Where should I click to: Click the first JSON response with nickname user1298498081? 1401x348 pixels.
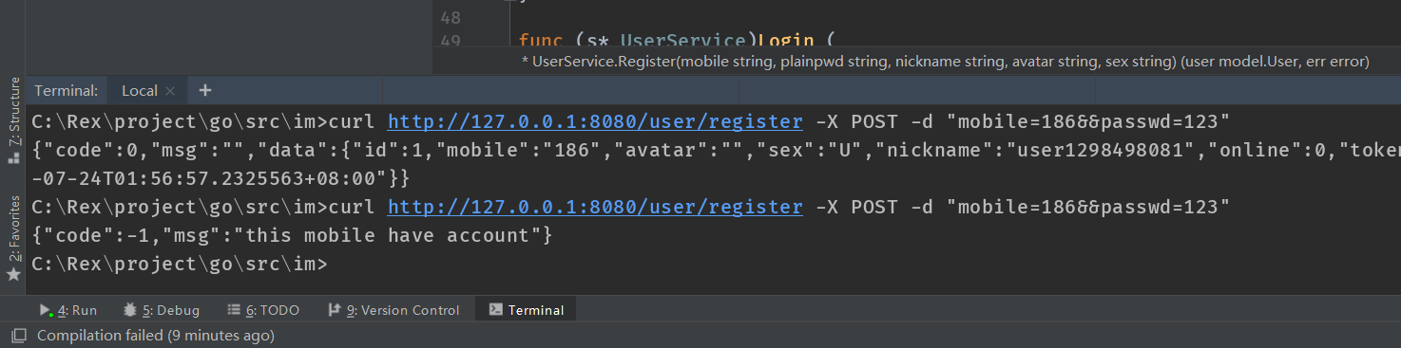pyautogui.click(x=716, y=151)
